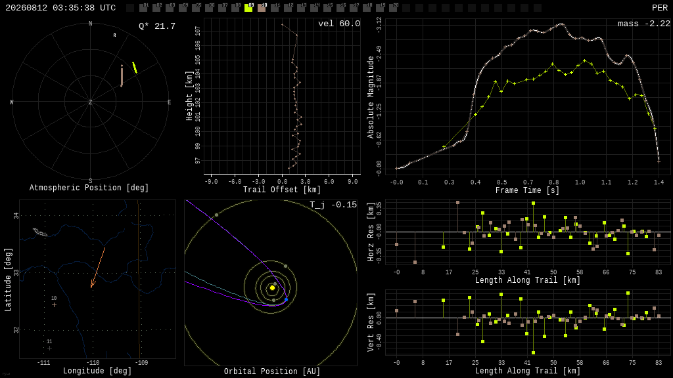Click the yellow Sun marker in orbit plot

(x=272, y=288)
